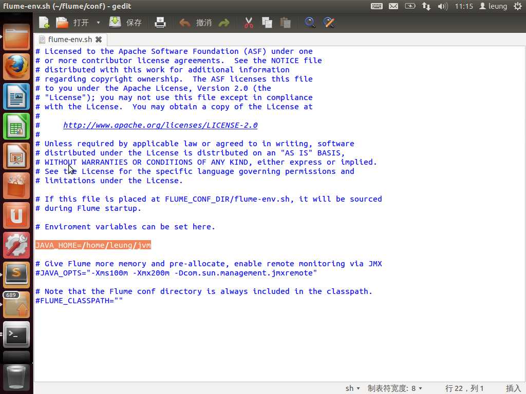Open Terminal from the launcher
The width and height of the screenshot is (526, 394).
tap(16, 334)
